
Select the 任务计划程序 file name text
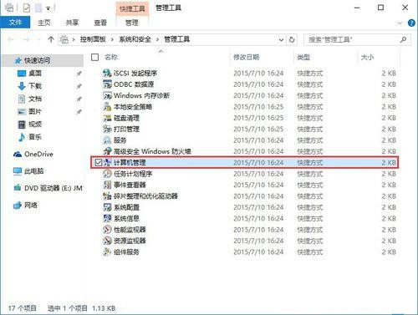tap(133, 174)
